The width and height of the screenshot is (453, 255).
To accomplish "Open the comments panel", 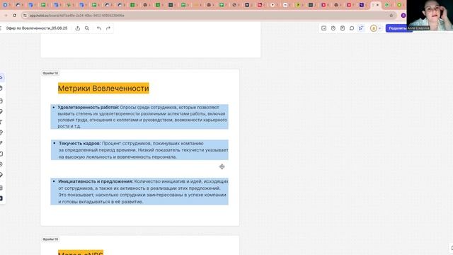I will pyautogui.click(x=352, y=28).
